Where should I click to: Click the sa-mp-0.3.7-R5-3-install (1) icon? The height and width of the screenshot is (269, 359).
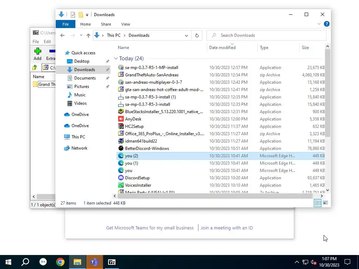[121, 97]
